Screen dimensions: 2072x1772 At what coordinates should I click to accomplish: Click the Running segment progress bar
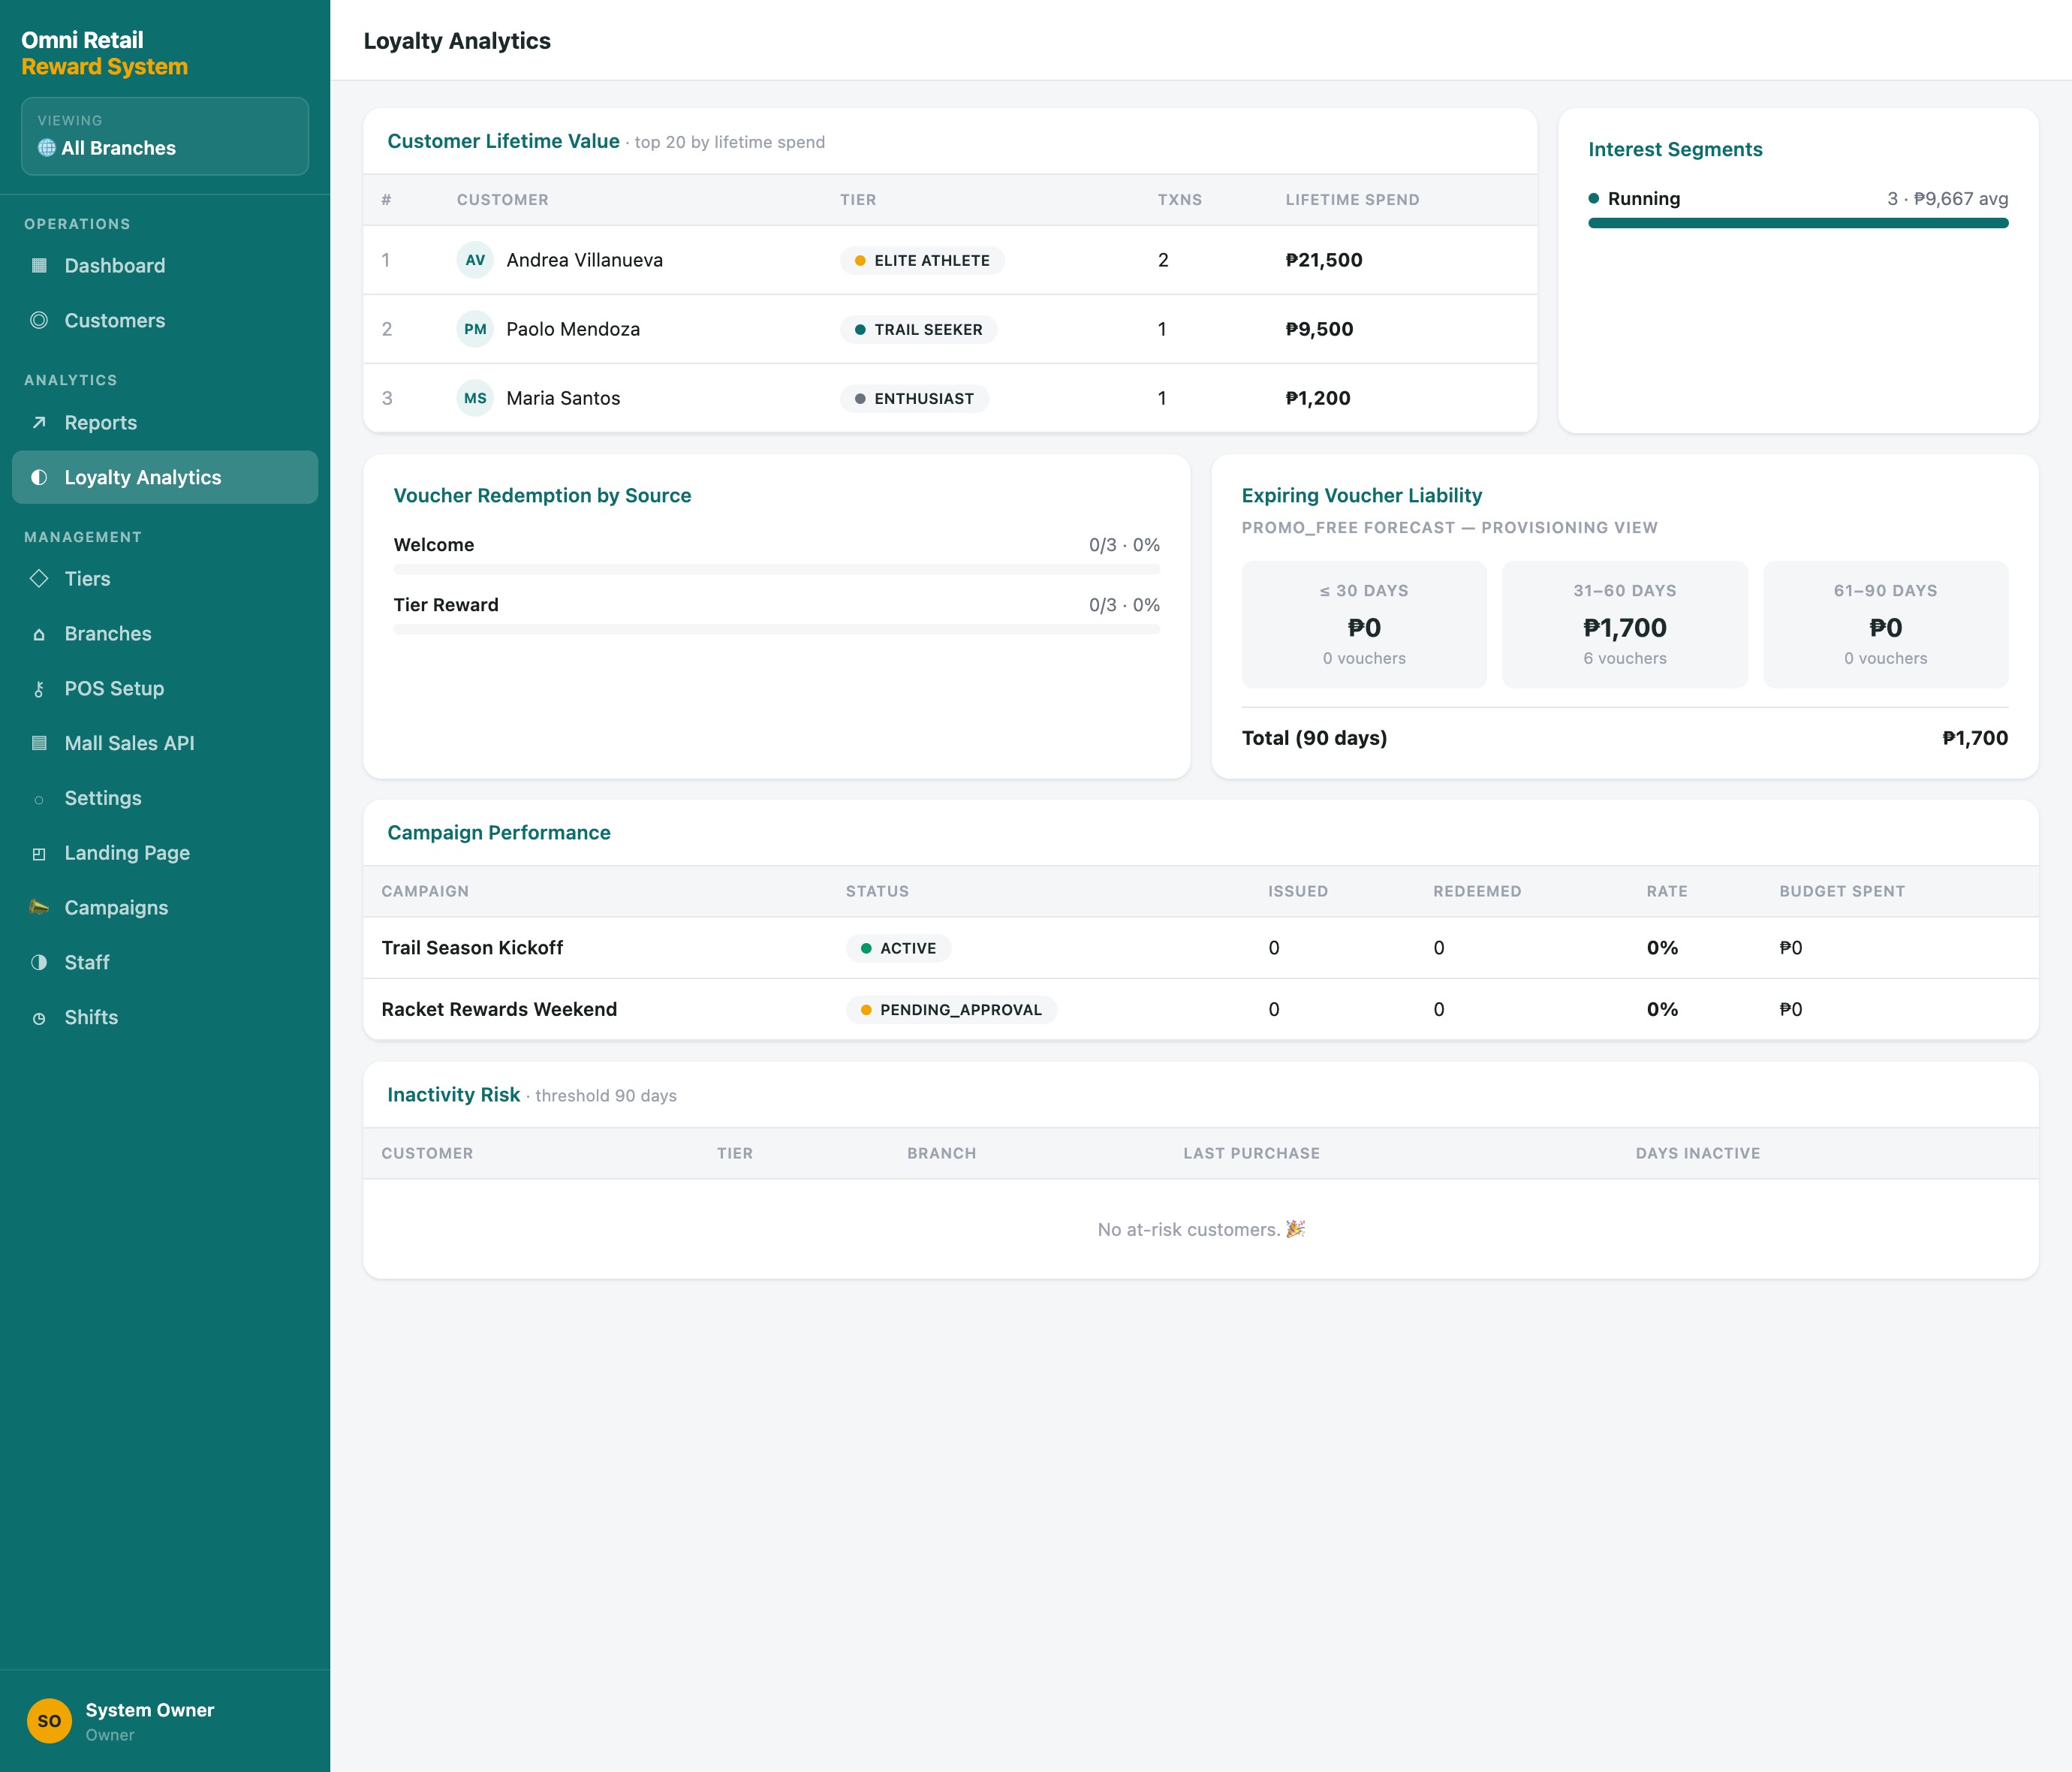(x=1798, y=223)
